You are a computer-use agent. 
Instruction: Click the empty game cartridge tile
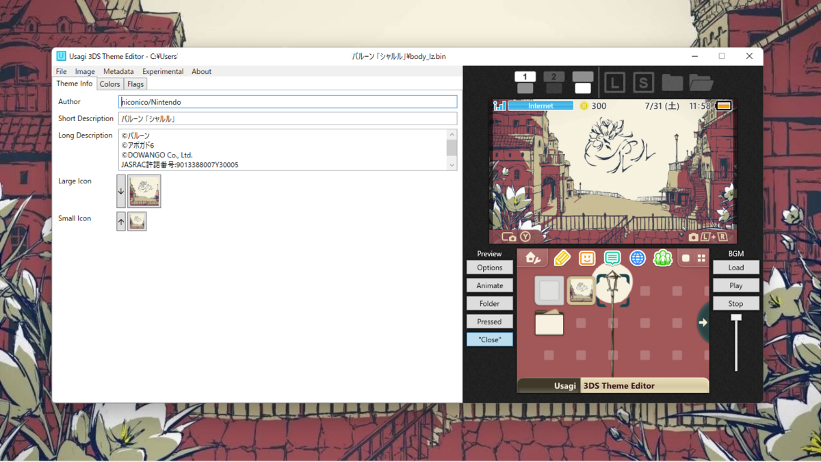[x=549, y=290]
